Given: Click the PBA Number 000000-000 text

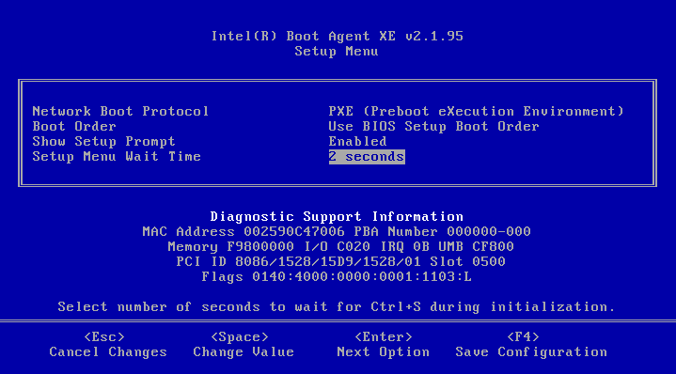Looking at the screenshot, I should 442,231.
